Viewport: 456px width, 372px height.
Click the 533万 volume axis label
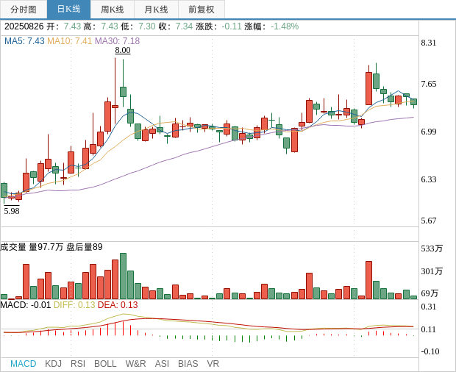pos(432,248)
